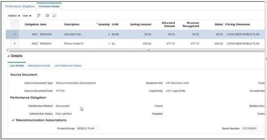This screenshot has width=267, height=140.
Task: Click the Quote Number input field
Action: 253,128
